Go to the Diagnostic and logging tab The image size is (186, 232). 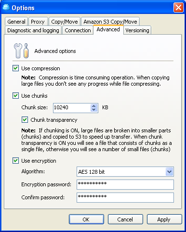(33, 30)
